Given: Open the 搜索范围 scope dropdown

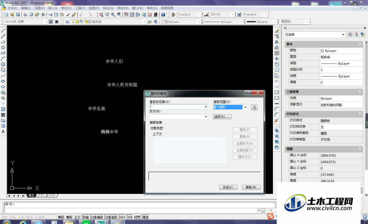Looking at the screenshot, I should 245,107.
